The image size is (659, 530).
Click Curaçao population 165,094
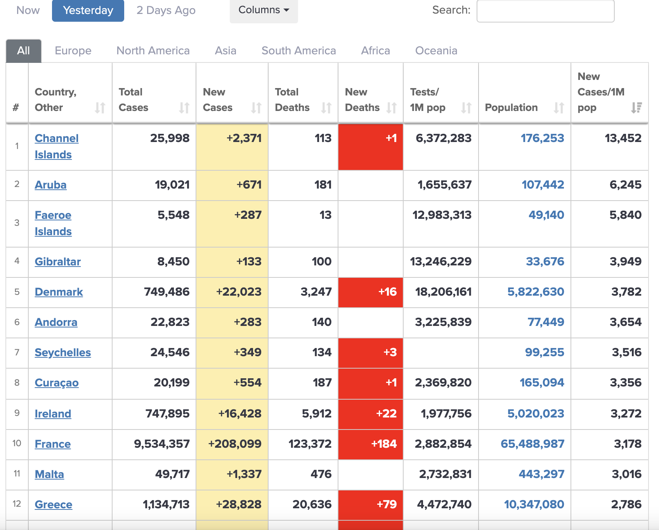(542, 383)
